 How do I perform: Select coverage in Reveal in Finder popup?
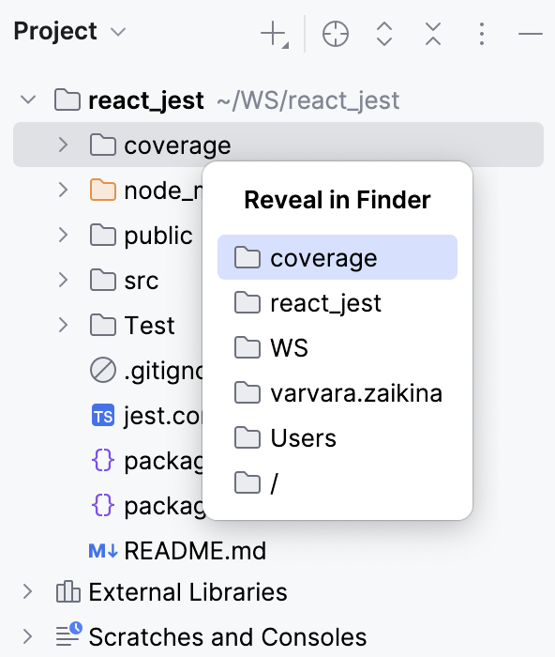point(337,257)
